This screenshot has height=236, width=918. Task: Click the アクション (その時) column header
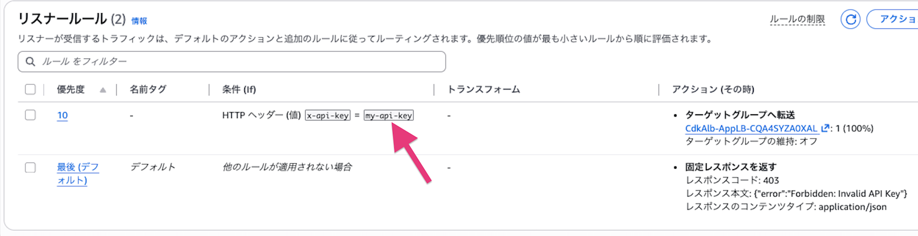click(x=713, y=90)
